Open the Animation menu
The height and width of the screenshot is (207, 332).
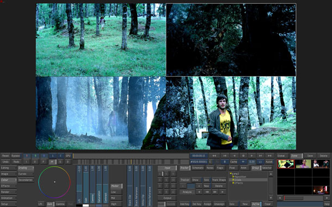click(x=9, y=198)
